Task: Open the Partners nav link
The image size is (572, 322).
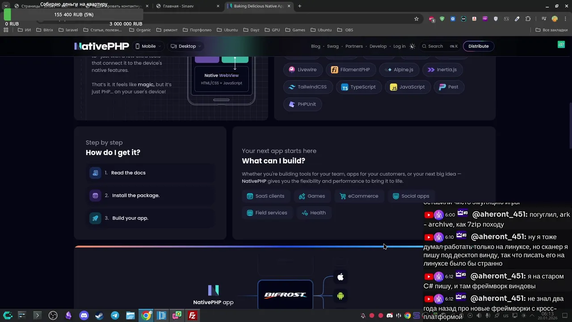Action: tap(354, 46)
